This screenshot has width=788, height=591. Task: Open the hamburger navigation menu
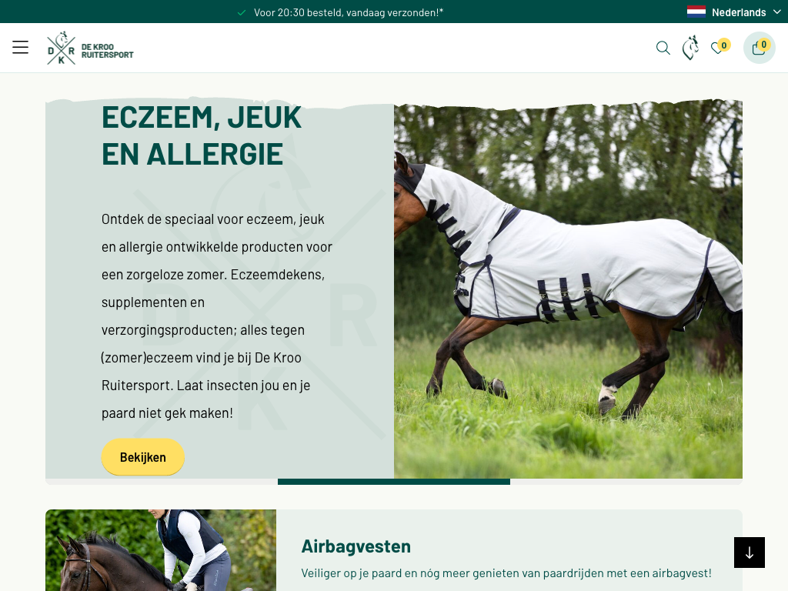tap(20, 47)
